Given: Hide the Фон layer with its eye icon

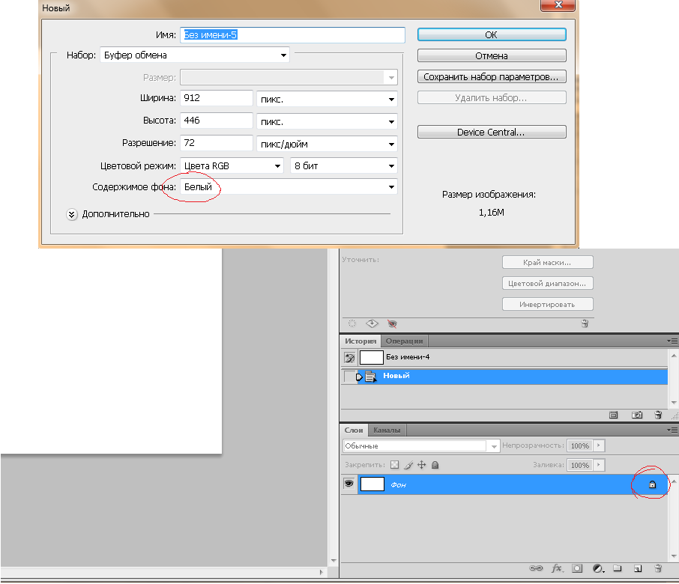Looking at the screenshot, I should tap(348, 484).
